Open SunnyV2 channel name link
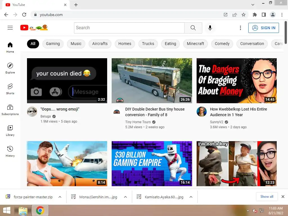Screen dimensions: 288x216 [217, 122]
